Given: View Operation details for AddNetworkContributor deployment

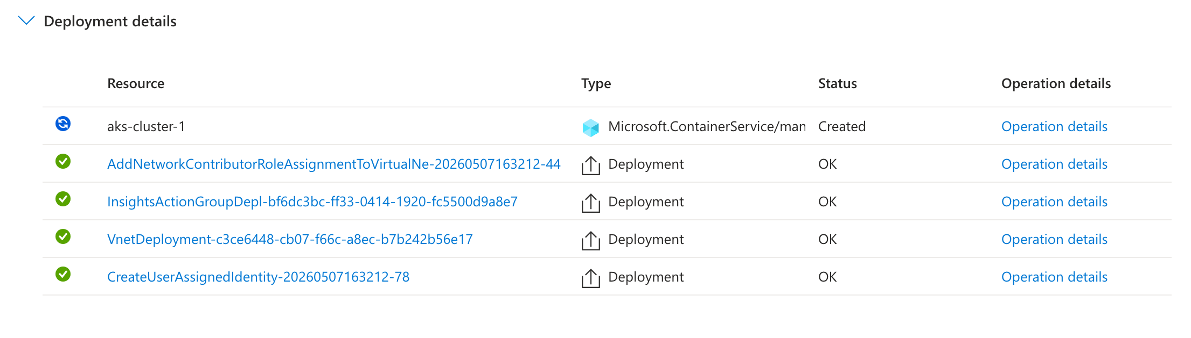Looking at the screenshot, I should click(x=1054, y=164).
